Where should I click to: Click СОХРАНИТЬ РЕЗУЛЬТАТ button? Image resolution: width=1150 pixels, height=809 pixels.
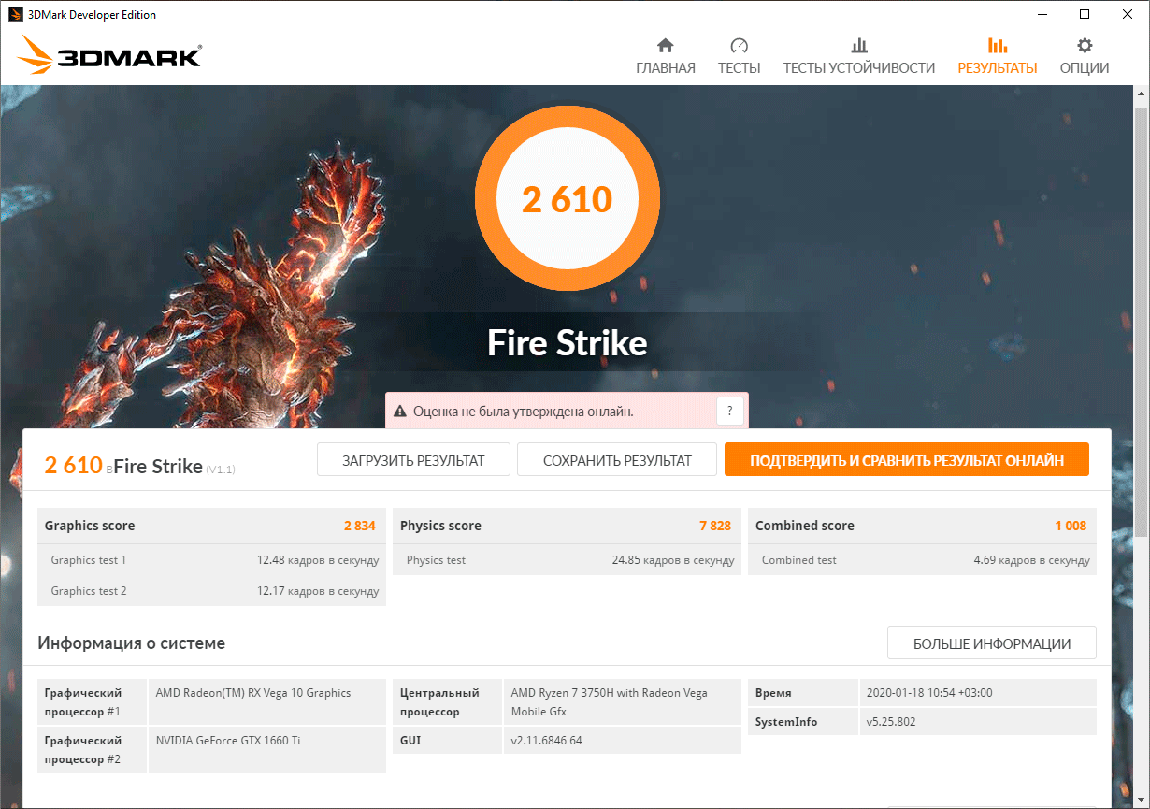tap(617, 459)
